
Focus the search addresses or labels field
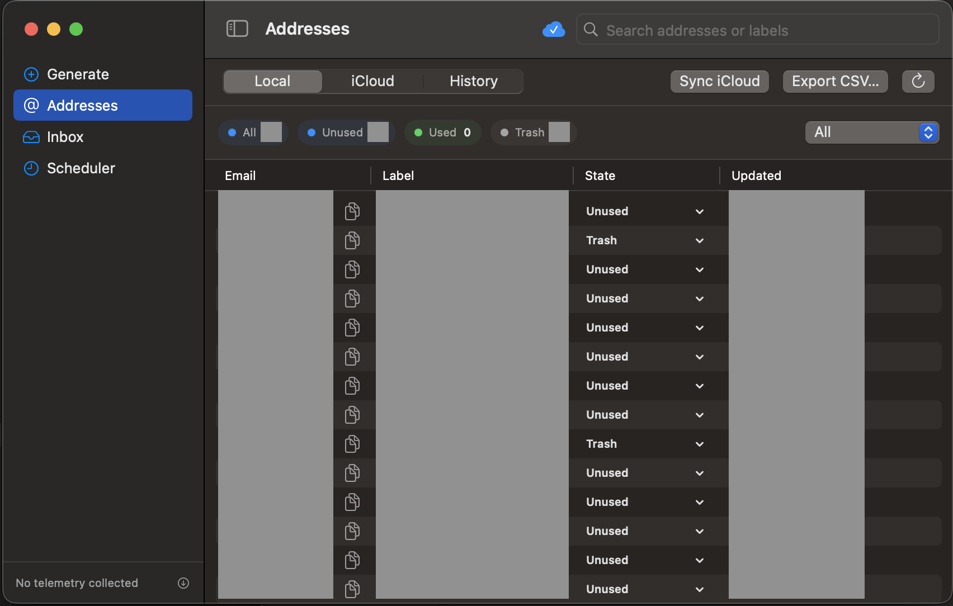[757, 30]
